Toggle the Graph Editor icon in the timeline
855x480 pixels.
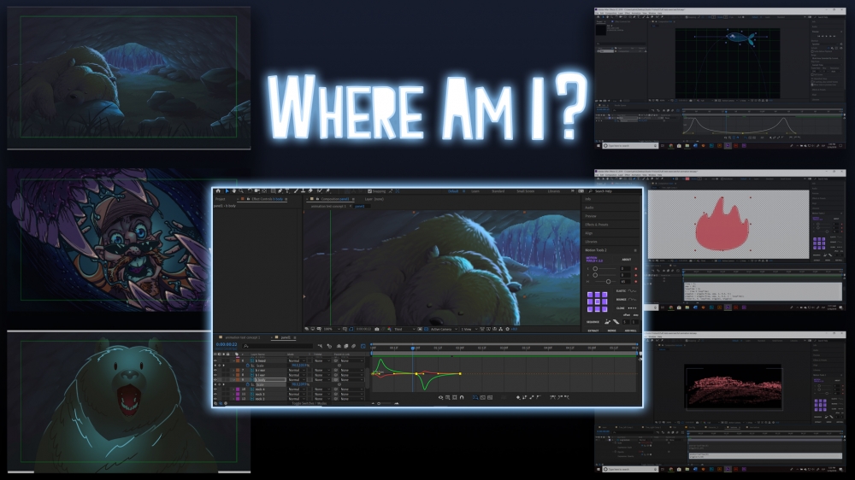point(363,346)
